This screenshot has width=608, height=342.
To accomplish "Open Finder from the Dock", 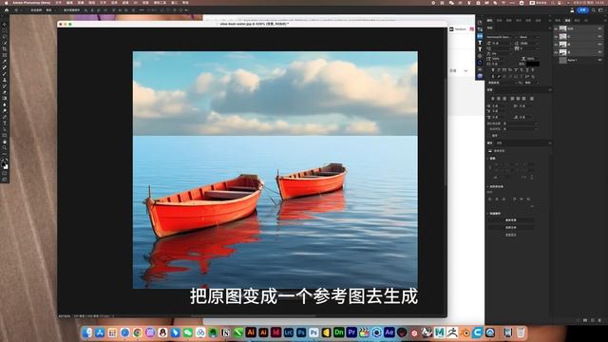I will pos(87,332).
